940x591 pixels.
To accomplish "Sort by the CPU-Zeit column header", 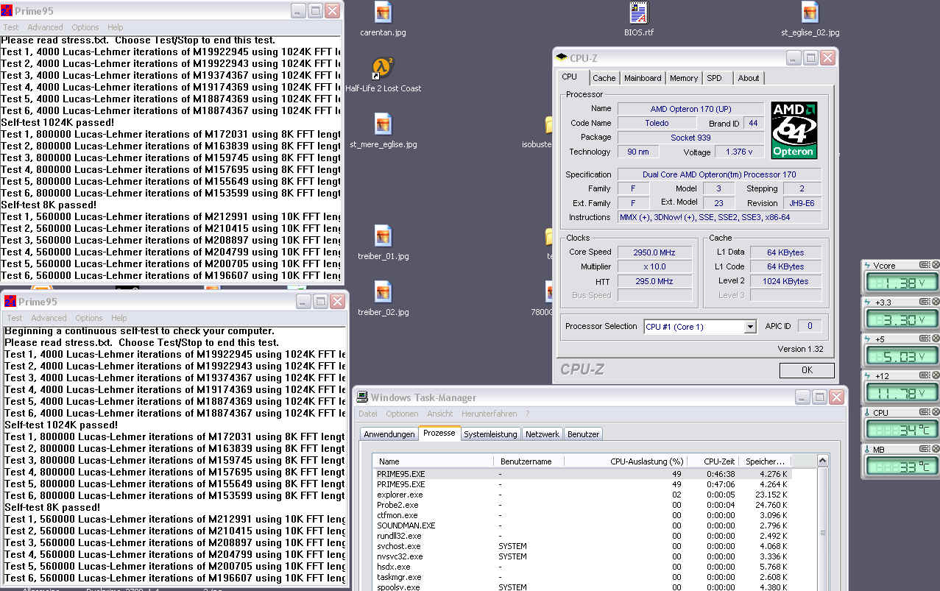I will 712,461.
